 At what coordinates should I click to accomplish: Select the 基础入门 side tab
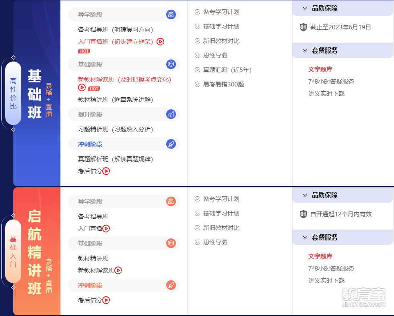tap(13, 252)
